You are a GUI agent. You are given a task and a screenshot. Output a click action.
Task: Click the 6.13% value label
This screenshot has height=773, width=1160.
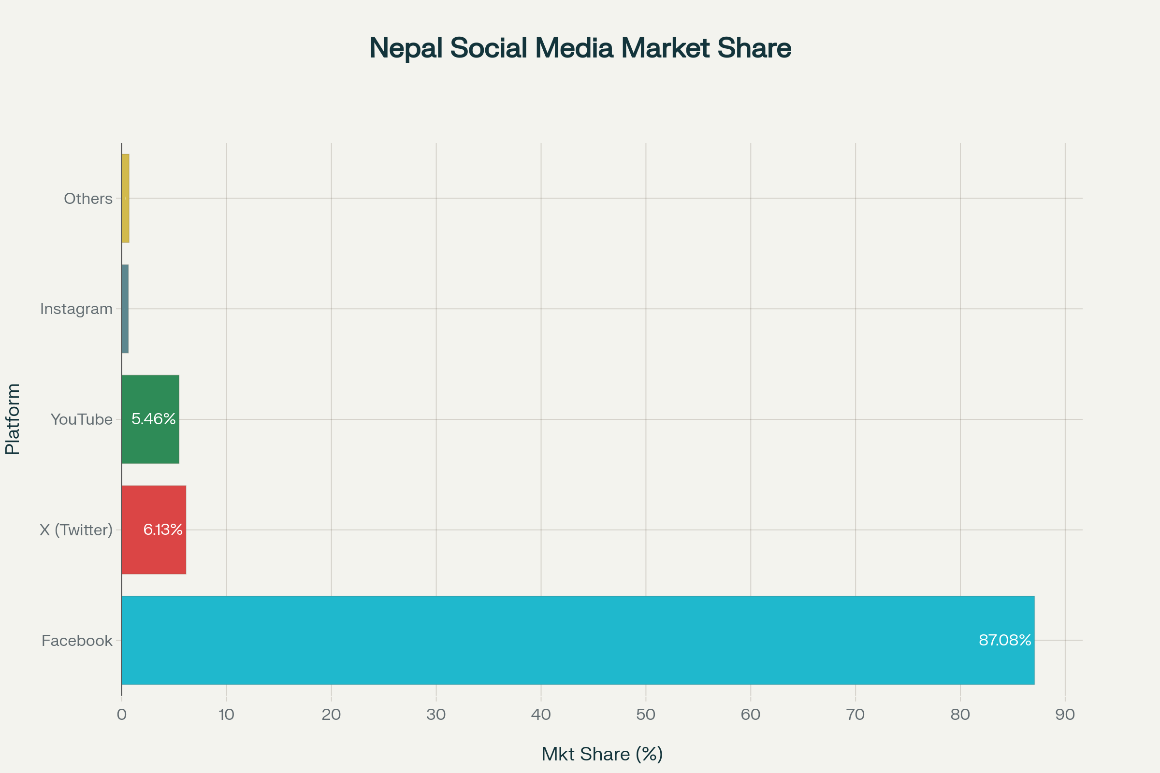tap(163, 530)
